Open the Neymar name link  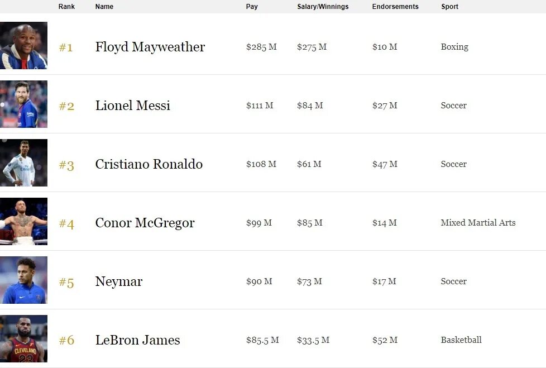click(x=119, y=281)
